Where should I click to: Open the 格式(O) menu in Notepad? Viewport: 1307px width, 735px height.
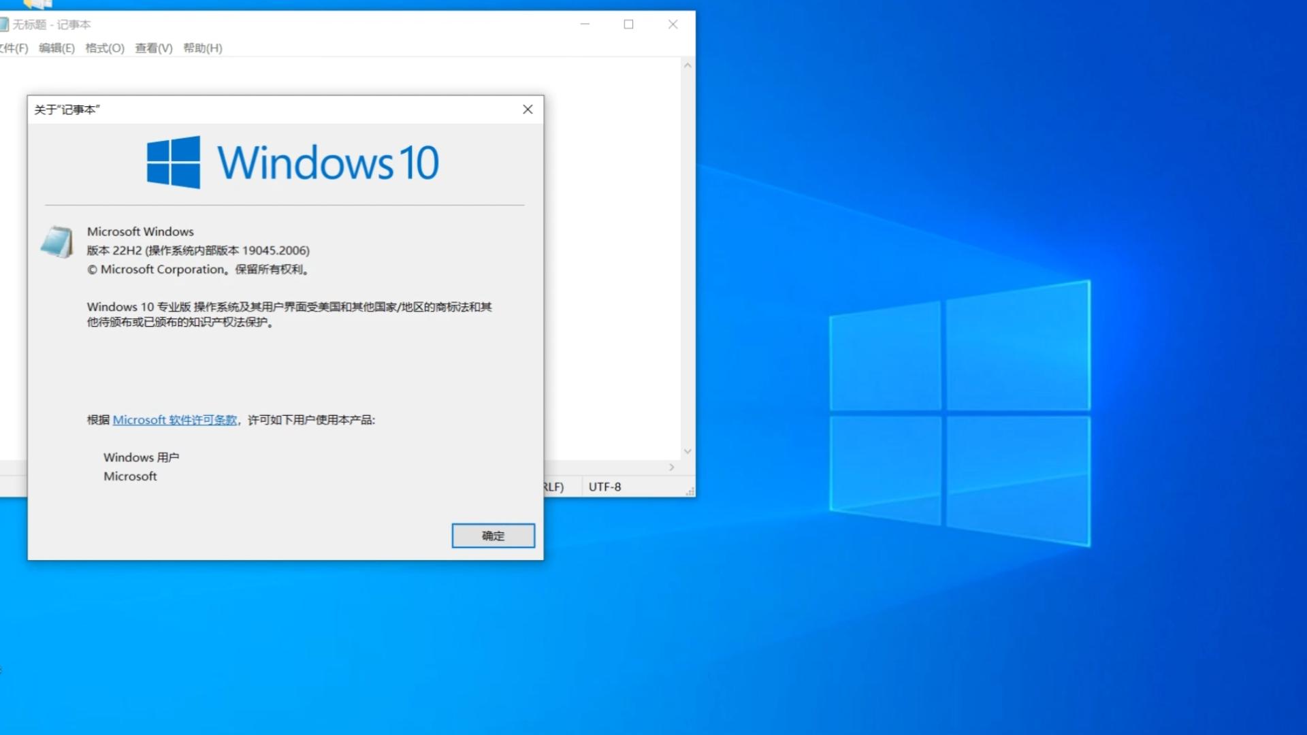pyautogui.click(x=105, y=48)
